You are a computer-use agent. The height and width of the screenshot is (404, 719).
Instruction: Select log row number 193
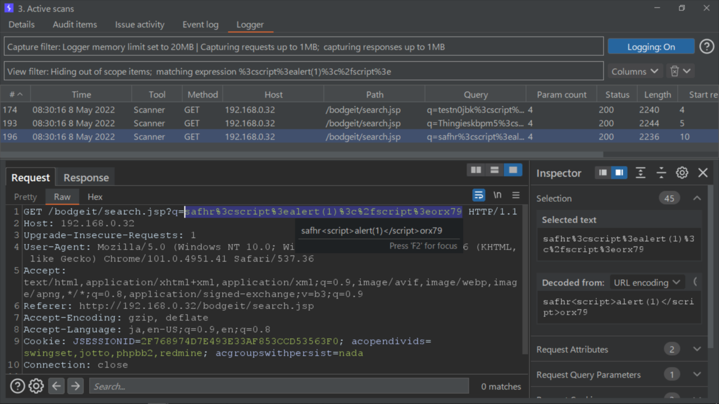[359, 123]
